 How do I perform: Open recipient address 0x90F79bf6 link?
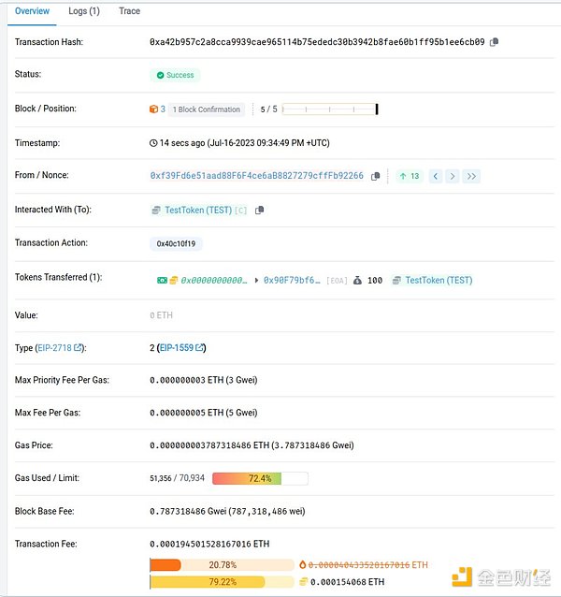[292, 281]
